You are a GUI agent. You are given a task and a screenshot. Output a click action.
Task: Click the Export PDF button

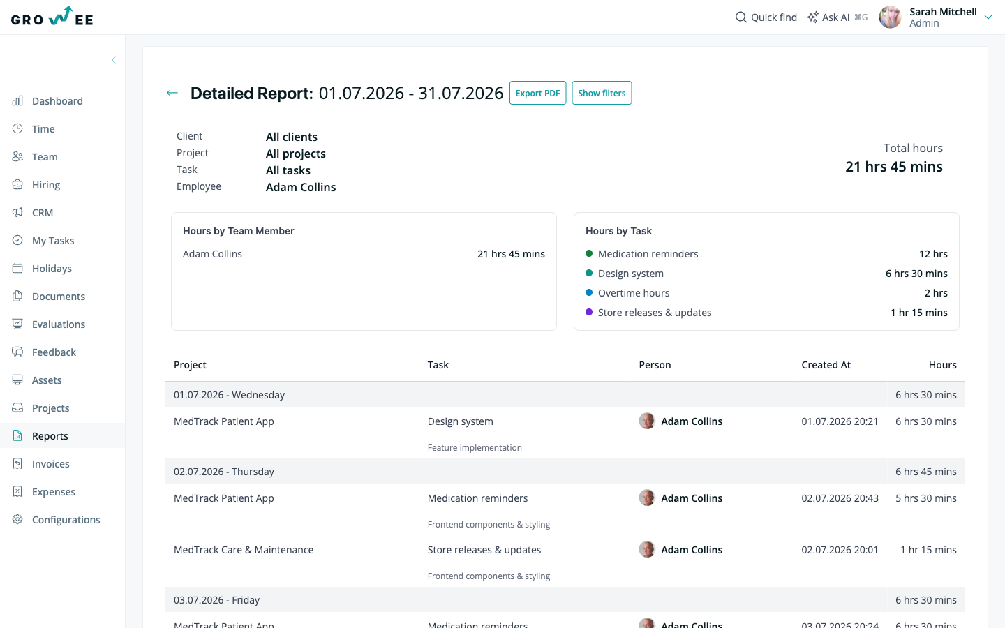click(x=537, y=93)
